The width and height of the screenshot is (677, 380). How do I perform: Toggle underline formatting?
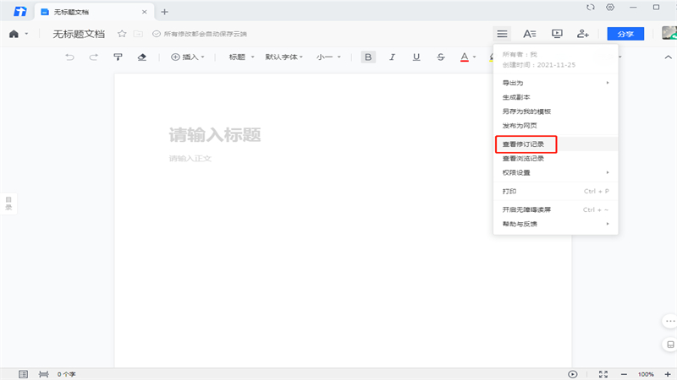click(x=416, y=57)
